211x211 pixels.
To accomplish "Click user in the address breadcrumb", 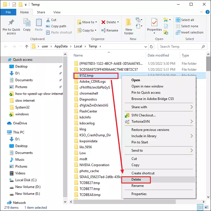I will click(45, 46).
